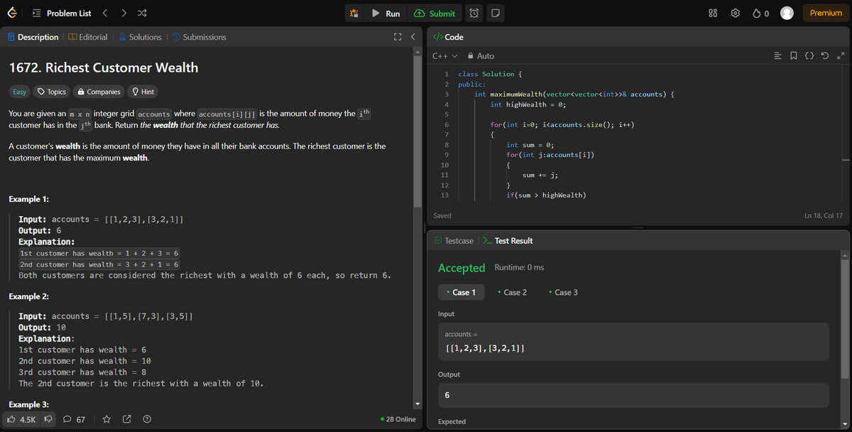The height and width of the screenshot is (432, 852).
Task: Select the Code panel tab
Action: [x=448, y=37]
